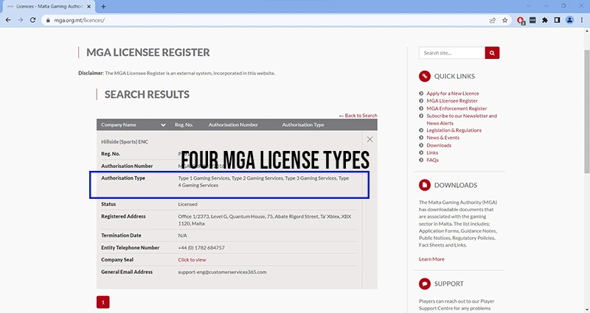This screenshot has height=313, width=590.
Task: Open a new browser tab
Action: [103, 7]
